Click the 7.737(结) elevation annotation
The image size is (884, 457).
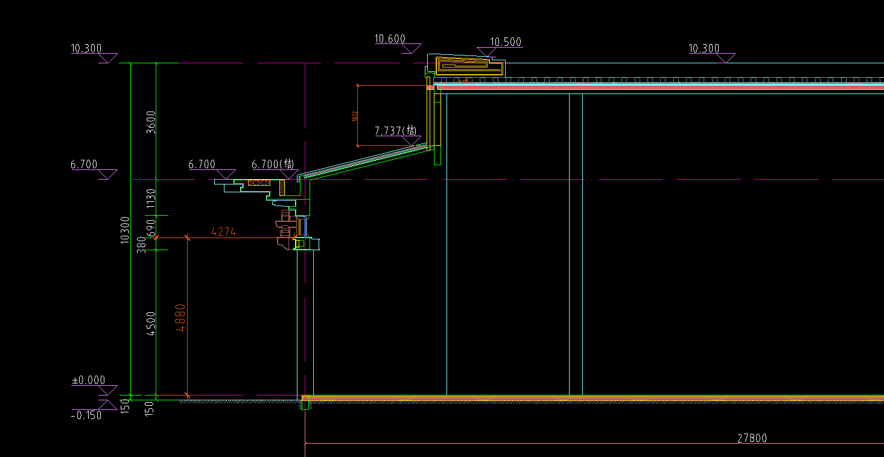tap(396, 131)
